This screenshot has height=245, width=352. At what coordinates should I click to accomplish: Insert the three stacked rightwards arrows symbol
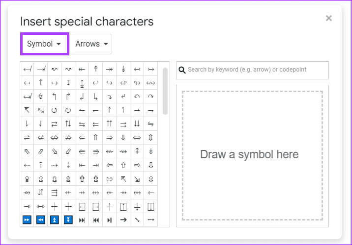[x=55, y=193]
